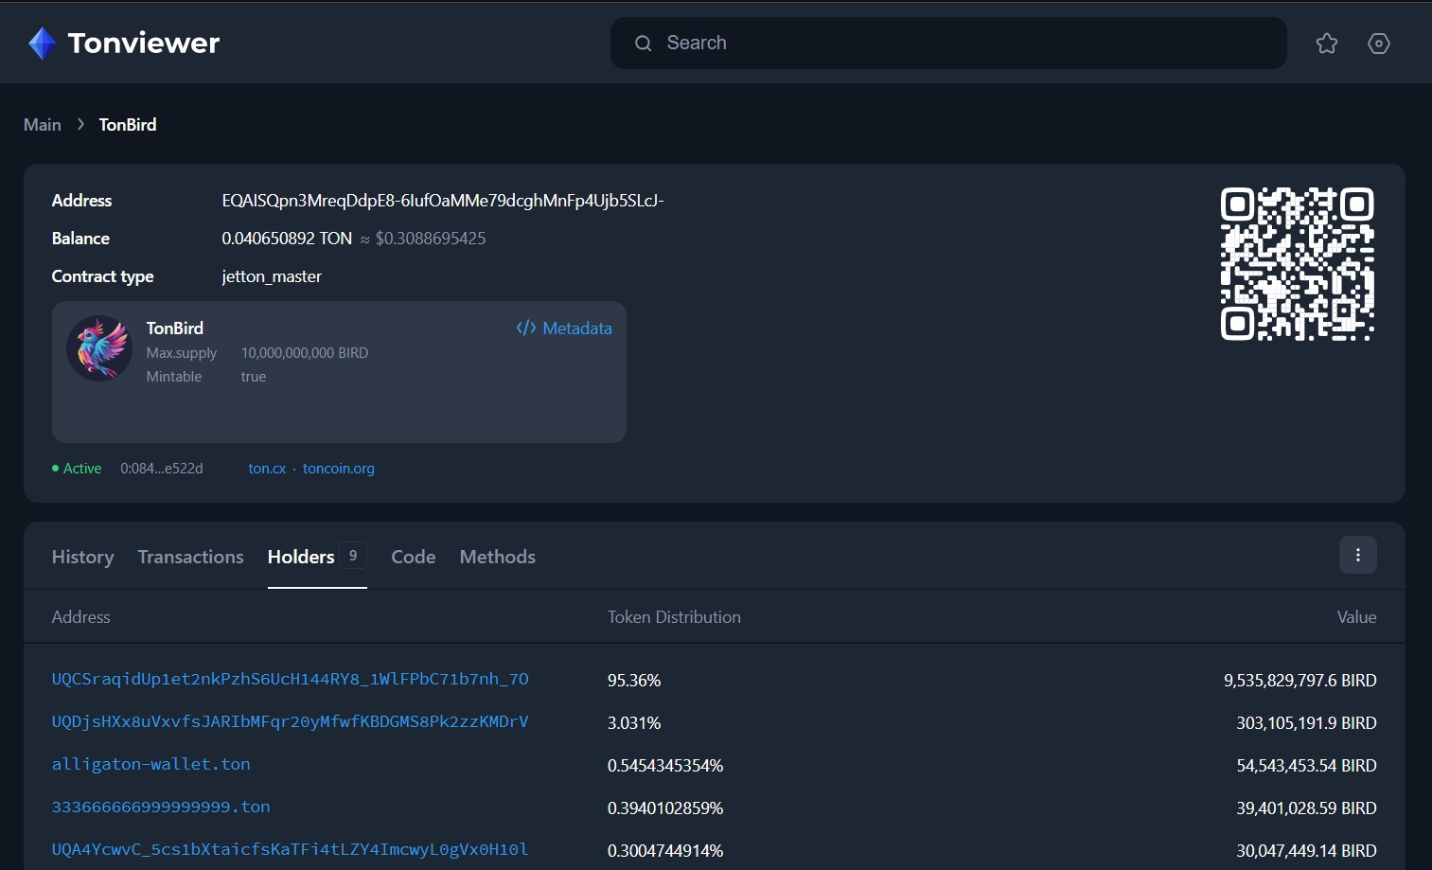Open the QR code image
The image size is (1432, 870).
click(1297, 264)
